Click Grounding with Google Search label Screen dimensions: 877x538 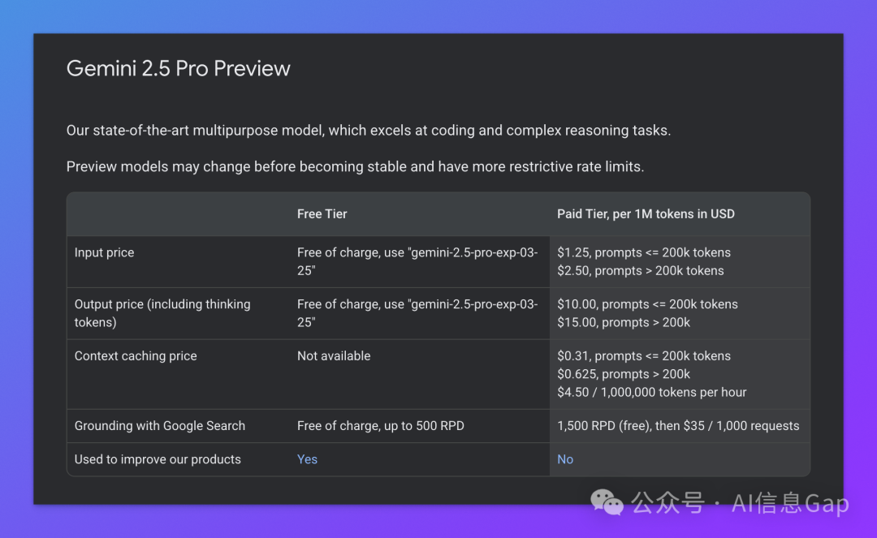(x=159, y=426)
